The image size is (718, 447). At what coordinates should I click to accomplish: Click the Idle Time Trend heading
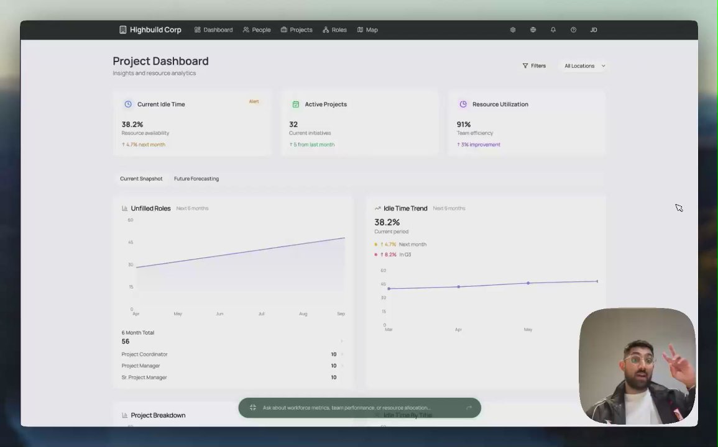pyautogui.click(x=405, y=208)
